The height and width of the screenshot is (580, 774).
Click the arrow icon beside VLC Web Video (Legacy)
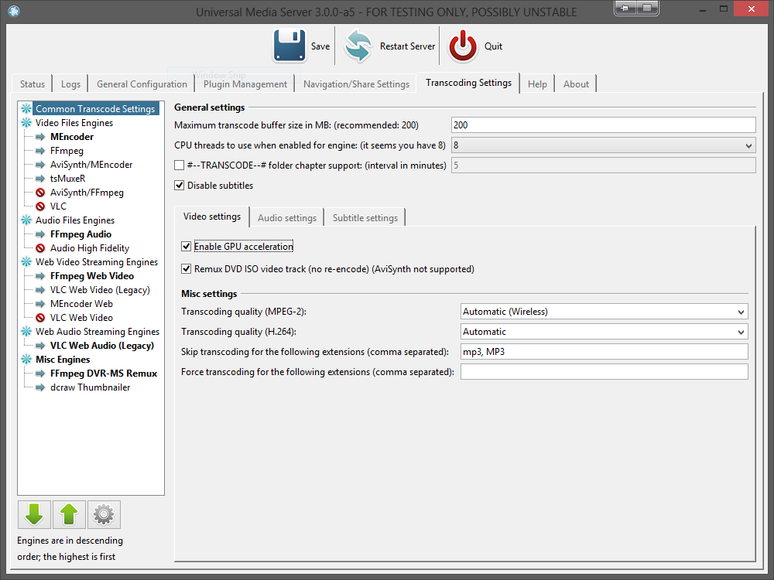(x=40, y=290)
